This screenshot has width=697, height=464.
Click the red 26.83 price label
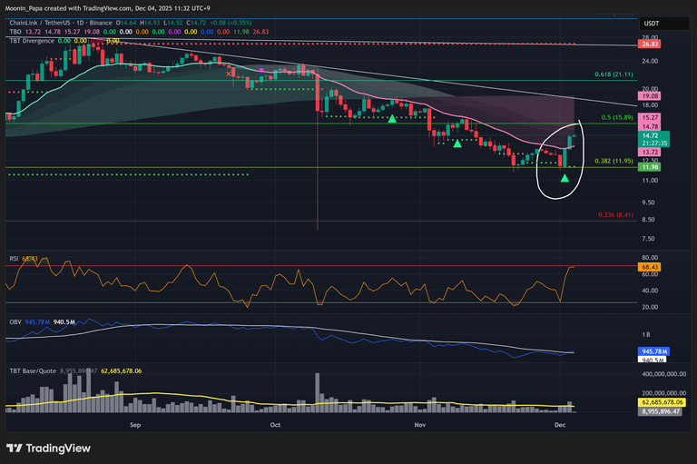pyautogui.click(x=650, y=44)
